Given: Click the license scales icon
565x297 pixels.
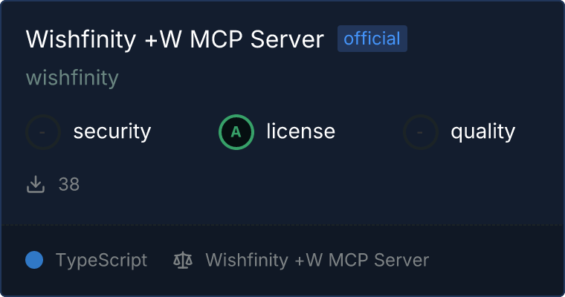Looking at the screenshot, I should coord(183,260).
